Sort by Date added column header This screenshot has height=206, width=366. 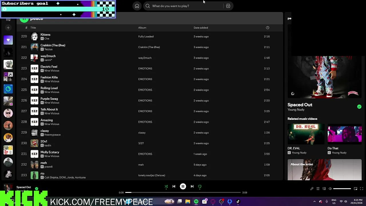click(x=201, y=28)
